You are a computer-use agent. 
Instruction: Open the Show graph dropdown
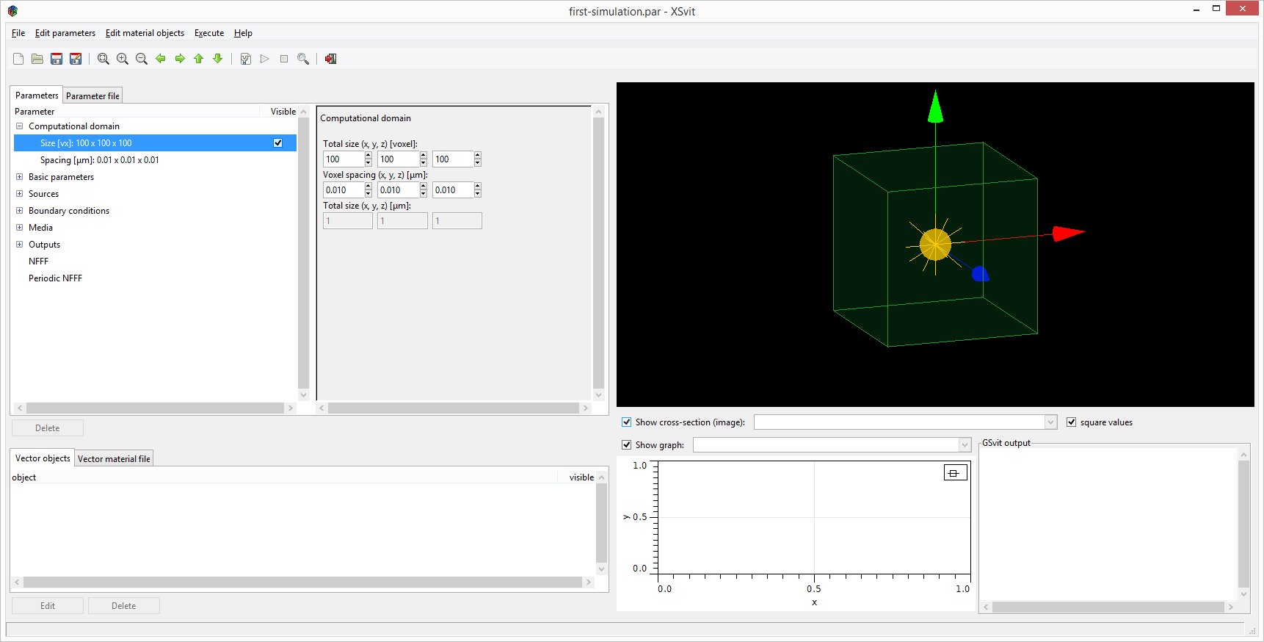pos(965,445)
